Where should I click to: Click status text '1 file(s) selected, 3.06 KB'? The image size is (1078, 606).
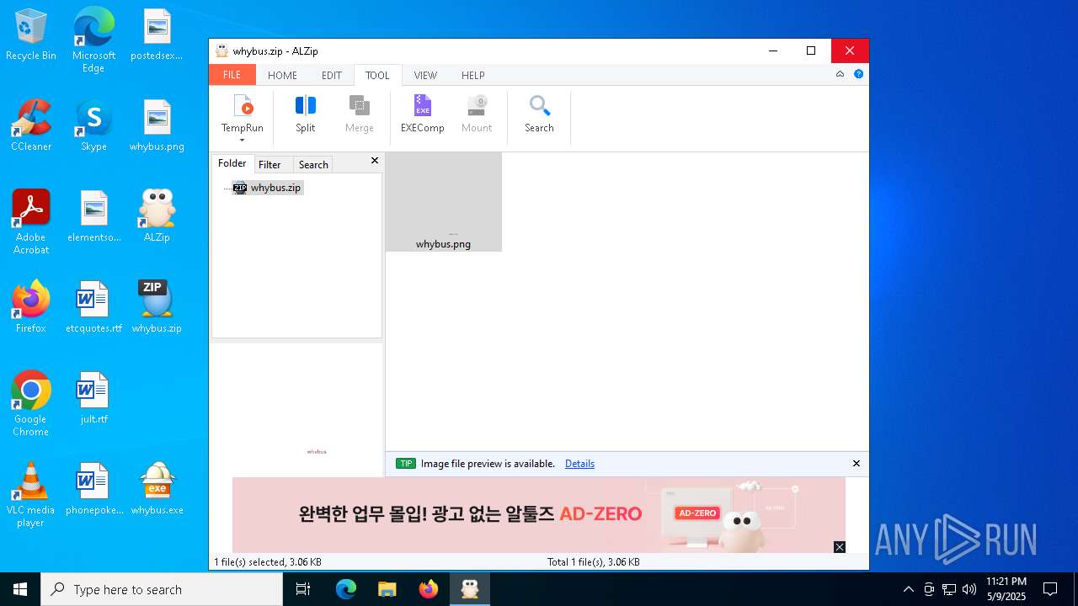click(268, 561)
